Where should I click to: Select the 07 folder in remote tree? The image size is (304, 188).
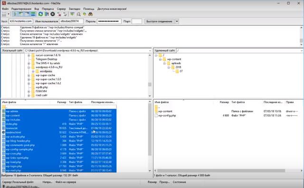(x=181, y=71)
